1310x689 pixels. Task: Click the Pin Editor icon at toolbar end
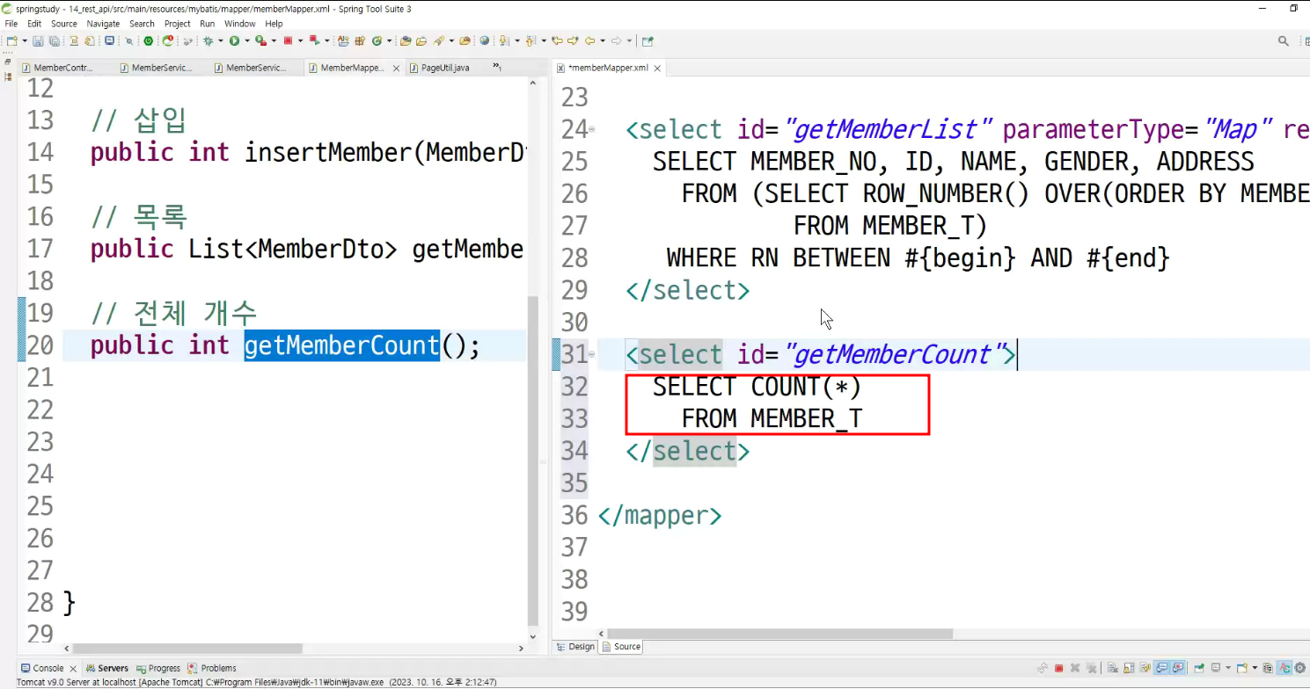point(648,40)
